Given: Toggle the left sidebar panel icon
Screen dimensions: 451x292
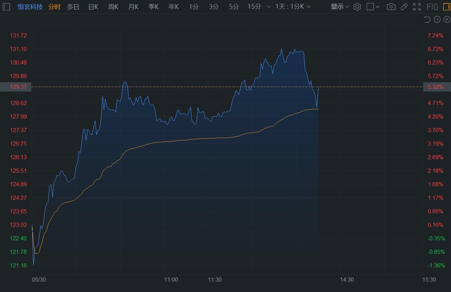Looking at the screenshot, I should pos(6,7).
